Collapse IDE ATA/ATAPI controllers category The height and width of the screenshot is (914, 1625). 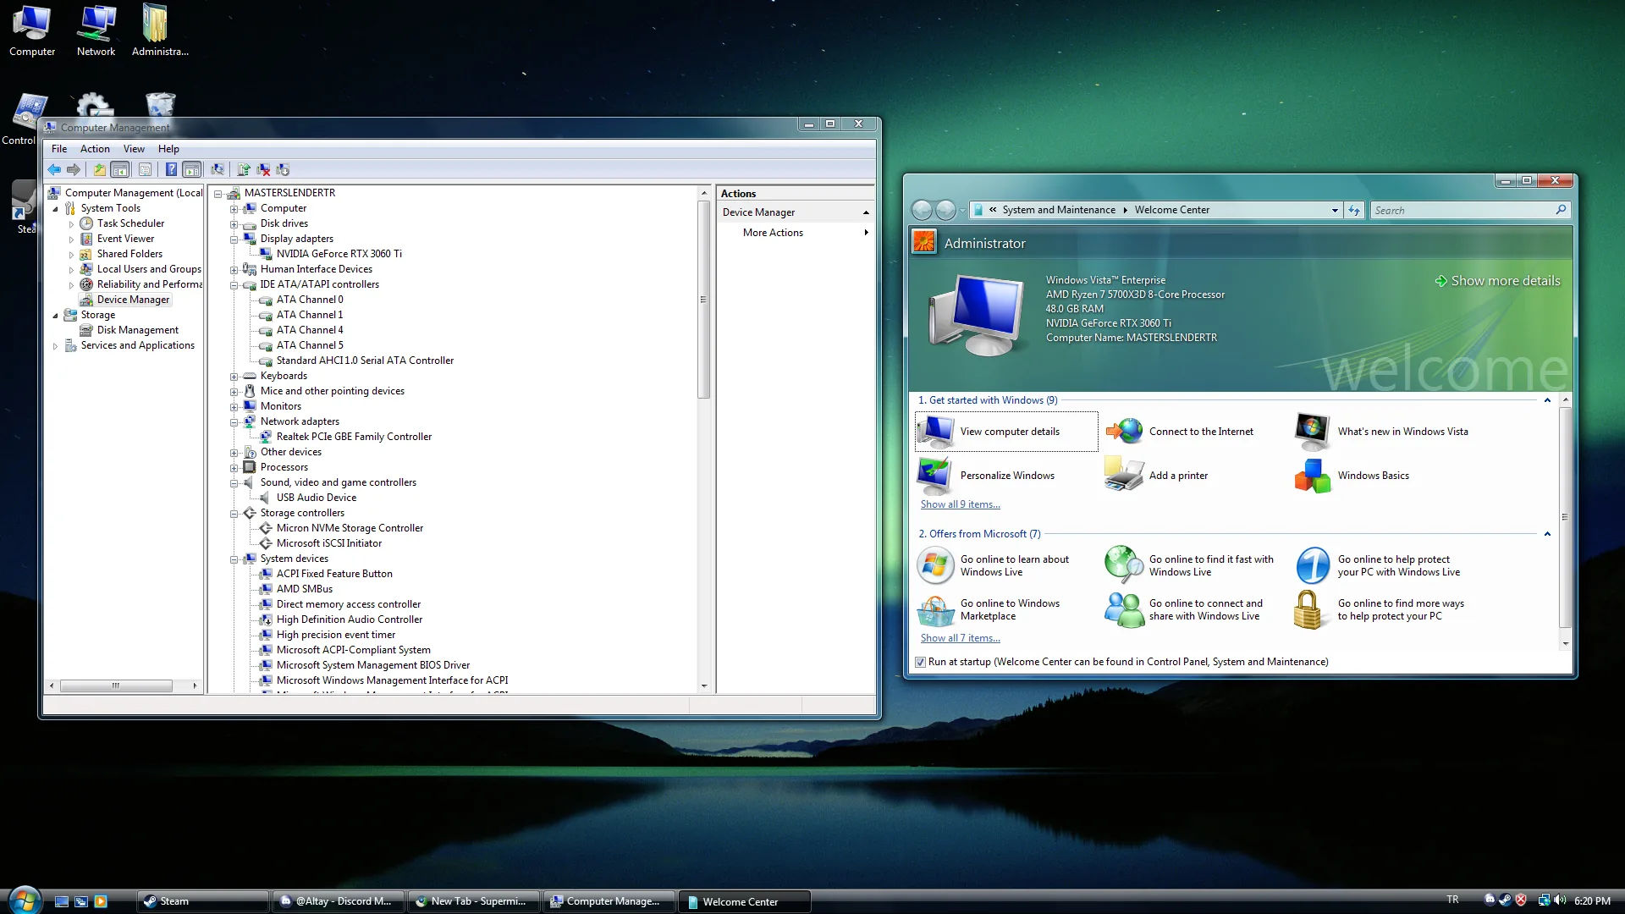pos(234,284)
